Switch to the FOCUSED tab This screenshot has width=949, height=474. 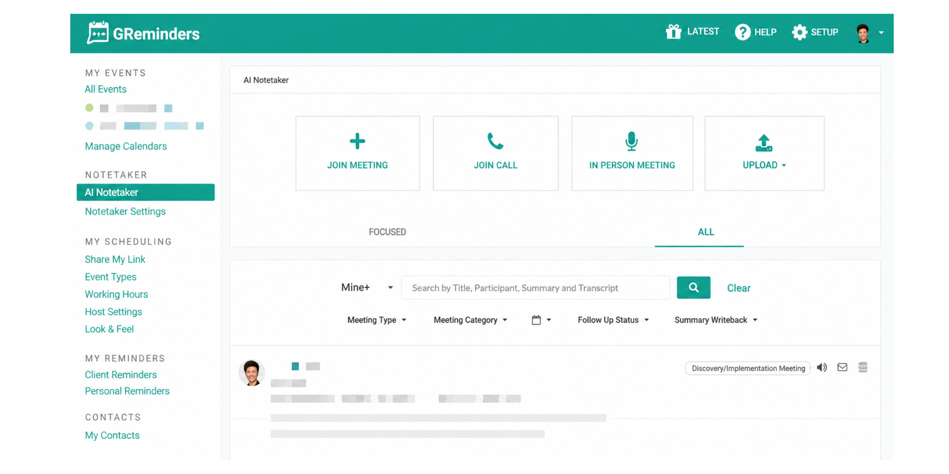pos(387,232)
